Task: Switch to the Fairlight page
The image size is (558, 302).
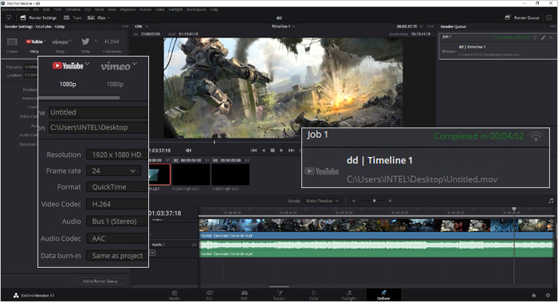Action: (x=349, y=296)
